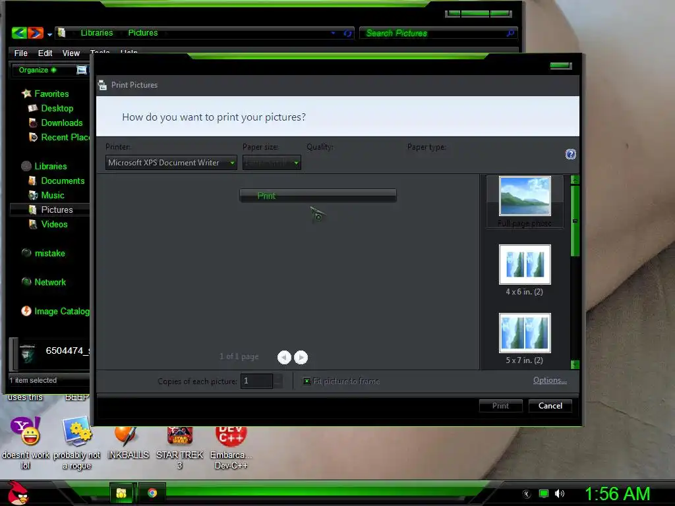Toggle Fit picture to frame checkbox
Image resolution: width=675 pixels, height=506 pixels.
307,381
